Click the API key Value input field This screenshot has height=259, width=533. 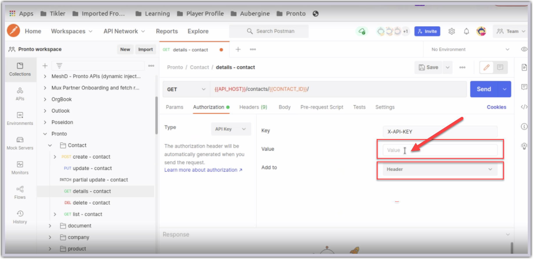(440, 150)
